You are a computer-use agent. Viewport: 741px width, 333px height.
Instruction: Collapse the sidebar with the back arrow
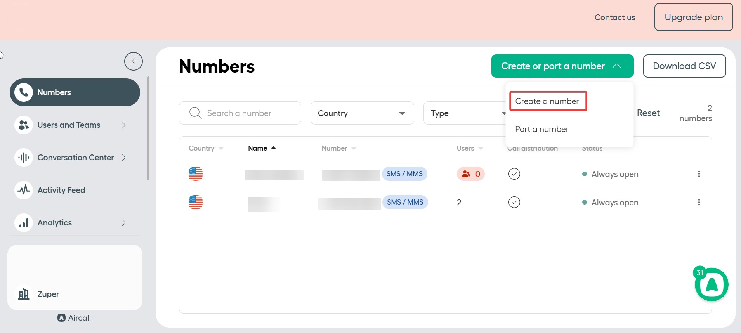coord(133,61)
